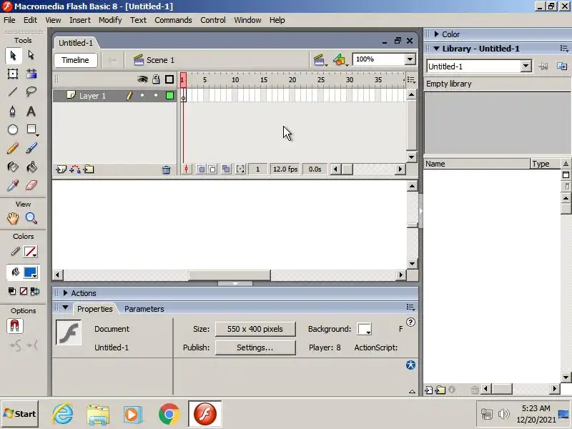Image resolution: width=572 pixels, height=429 pixels.
Task: Select the Brush tool
Action: coord(31,148)
